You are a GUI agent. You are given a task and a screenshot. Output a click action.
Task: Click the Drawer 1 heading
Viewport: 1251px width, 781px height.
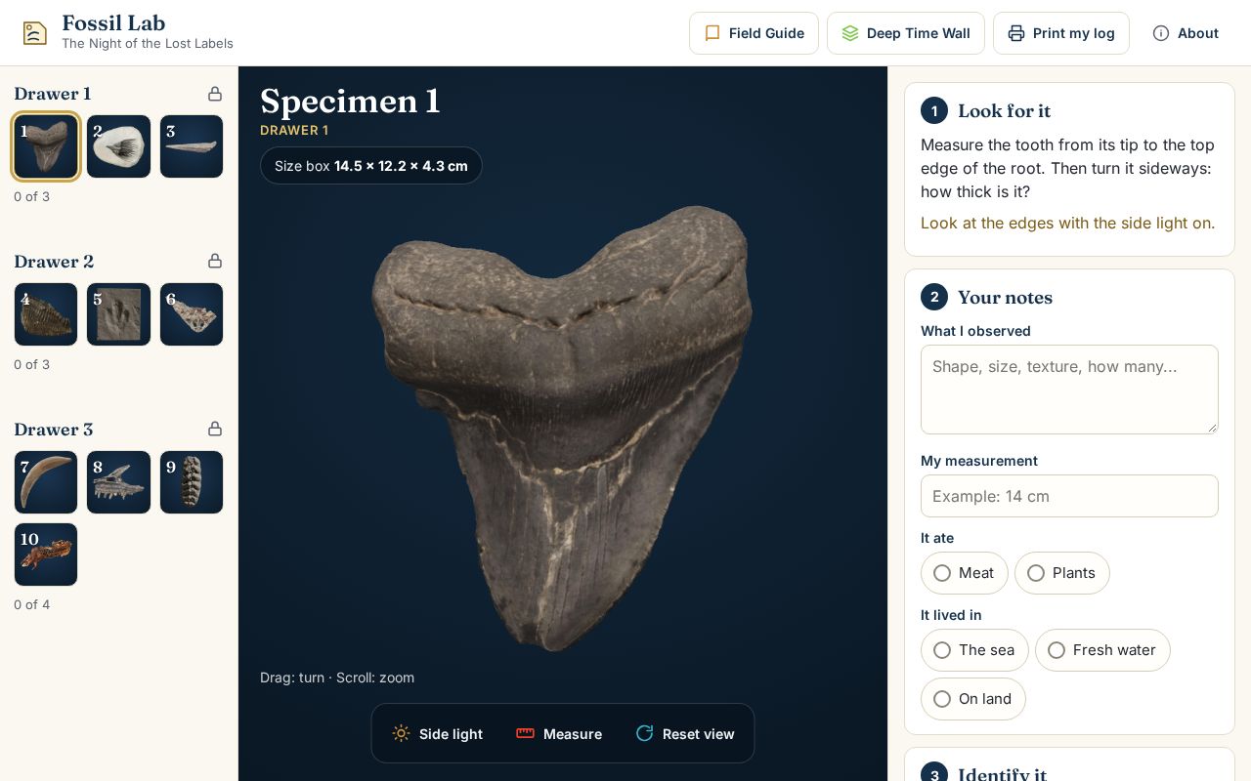(53, 94)
